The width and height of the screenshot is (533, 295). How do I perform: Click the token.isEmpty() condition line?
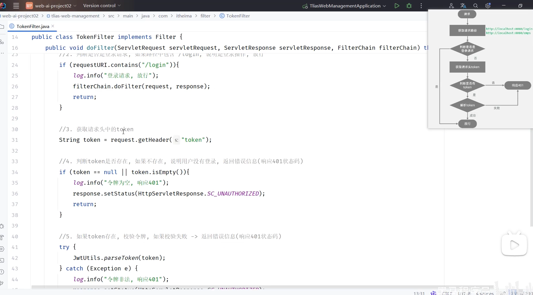[124, 172]
